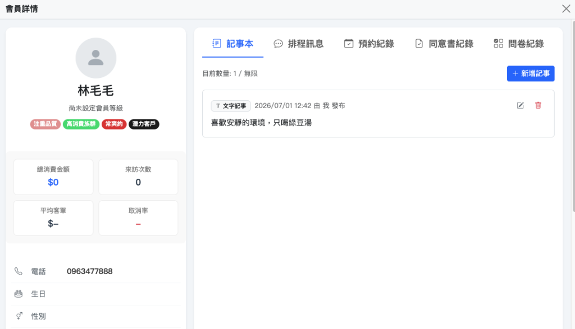
Task: Click the birthday cake icon beside 生日
Action: point(19,294)
